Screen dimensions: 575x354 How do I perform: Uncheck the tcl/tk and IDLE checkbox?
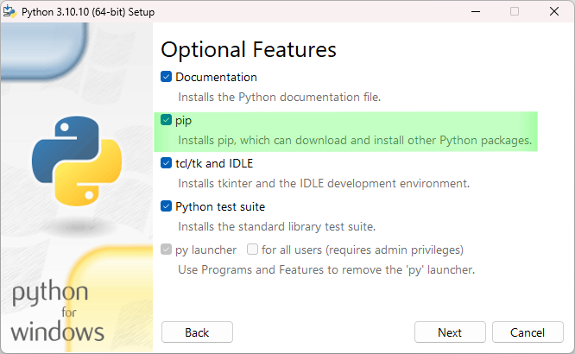coord(166,163)
